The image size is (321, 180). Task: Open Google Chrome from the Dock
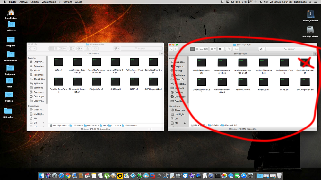tap(68, 176)
